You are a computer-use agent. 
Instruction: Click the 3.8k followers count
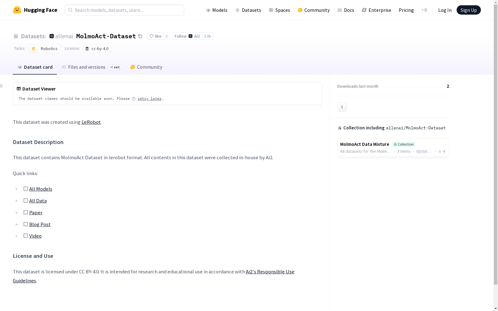pyautogui.click(x=208, y=36)
